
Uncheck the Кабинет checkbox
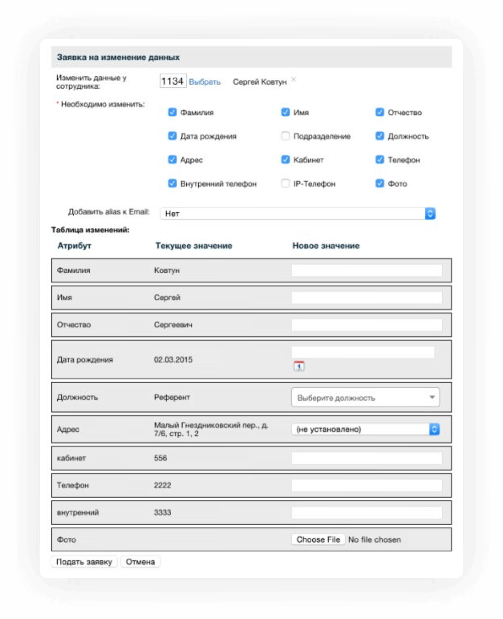click(285, 160)
